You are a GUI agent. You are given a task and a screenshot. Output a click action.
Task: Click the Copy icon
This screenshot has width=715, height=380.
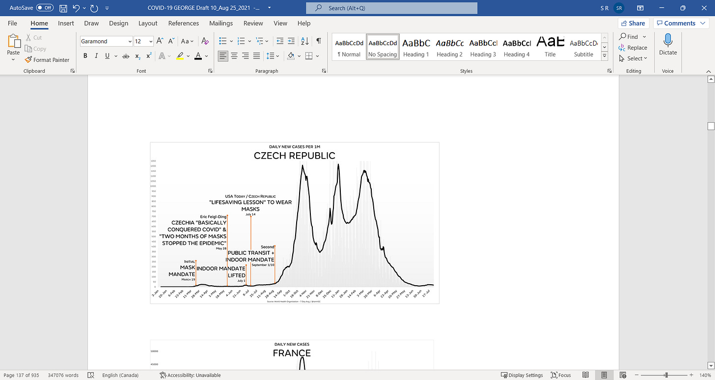coord(28,49)
